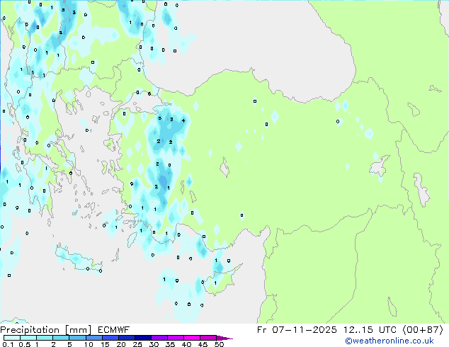Click the legend label '30'
Screen dimensions: 449x347
[x=154, y=344]
